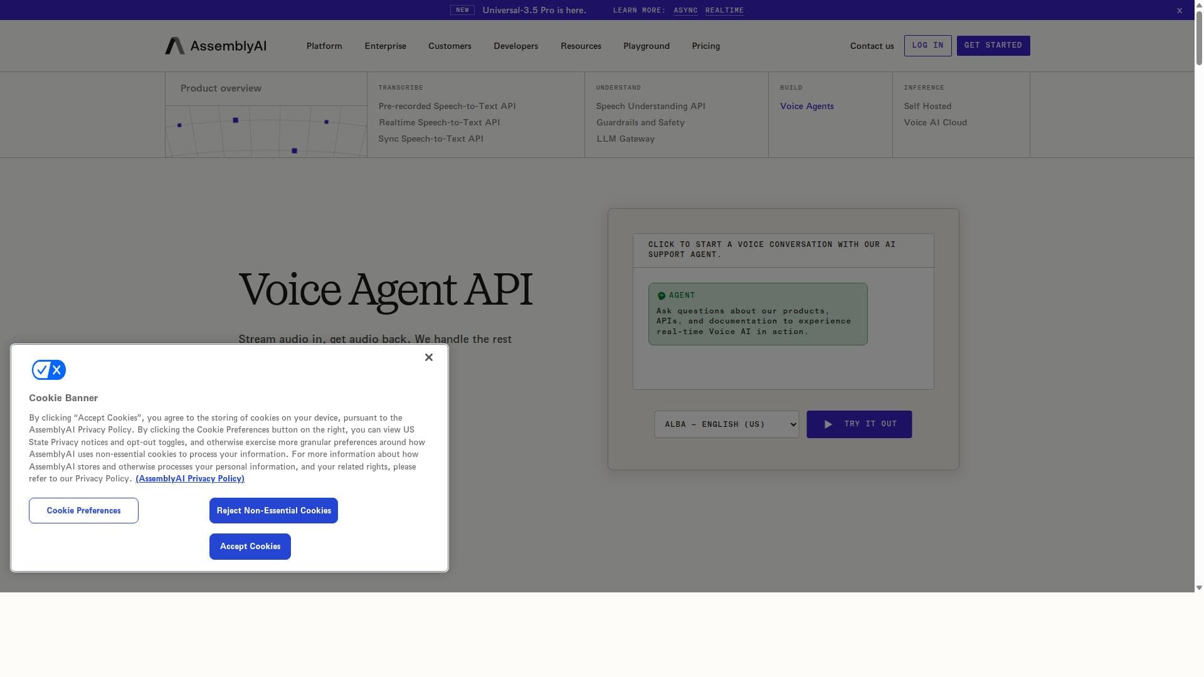Click the Get Started button
Image resolution: width=1204 pixels, height=677 pixels.
(993, 46)
